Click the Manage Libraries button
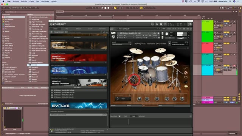This screenshot has height=136, width=242. coord(59,32)
